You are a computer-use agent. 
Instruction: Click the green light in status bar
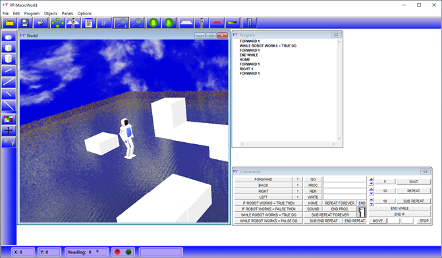coord(128,252)
